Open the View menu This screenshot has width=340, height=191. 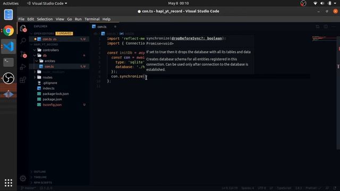(x=60, y=19)
